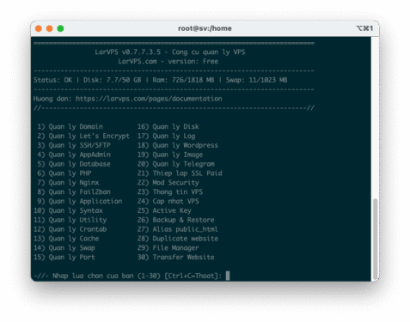
Task: Click the 'LarVPS v0.7.7.3.5' header line
Action: tap(170, 52)
